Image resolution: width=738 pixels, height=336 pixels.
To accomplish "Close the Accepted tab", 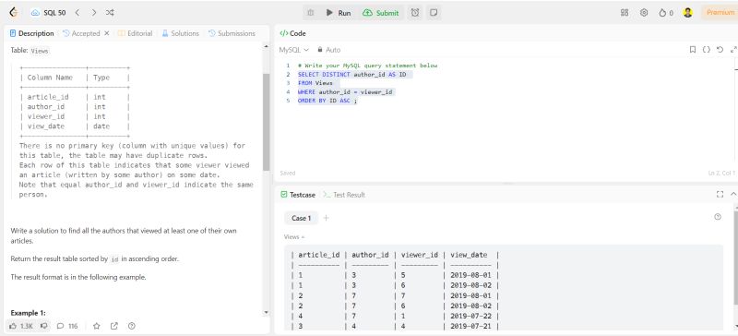I will point(106,33).
